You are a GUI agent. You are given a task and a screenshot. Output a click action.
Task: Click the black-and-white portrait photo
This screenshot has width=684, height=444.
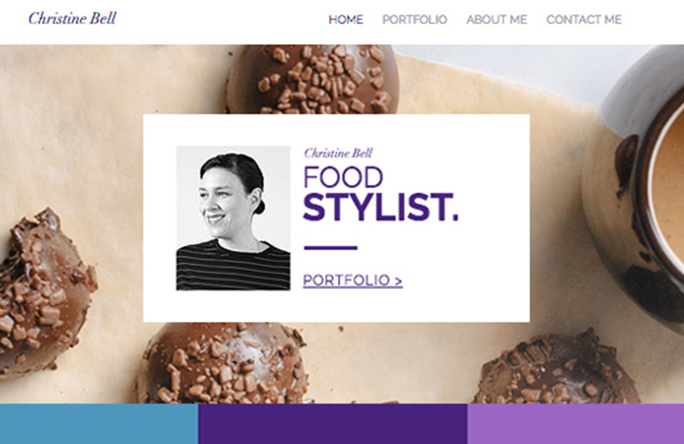tap(233, 218)
